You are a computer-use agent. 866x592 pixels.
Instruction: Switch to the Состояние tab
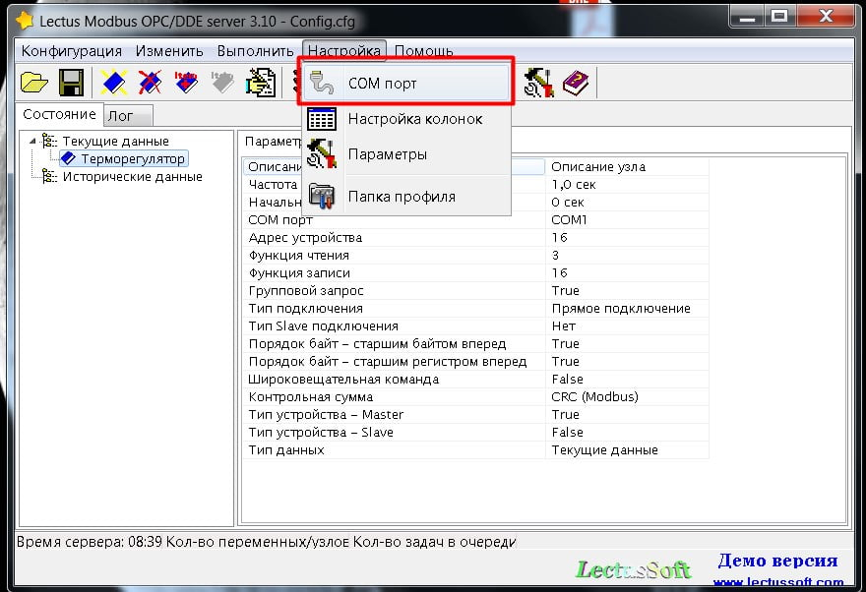pyautogui.click(x=60, y=114)
